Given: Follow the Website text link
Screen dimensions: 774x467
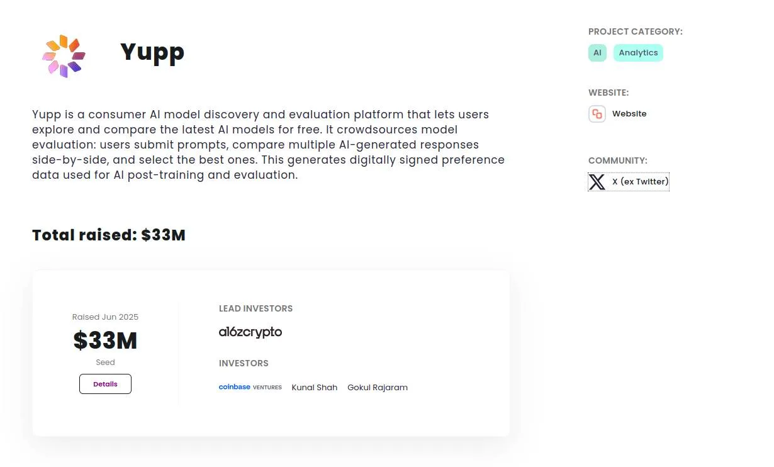Looking at the screenshot, I should click(x=629, y=114).
